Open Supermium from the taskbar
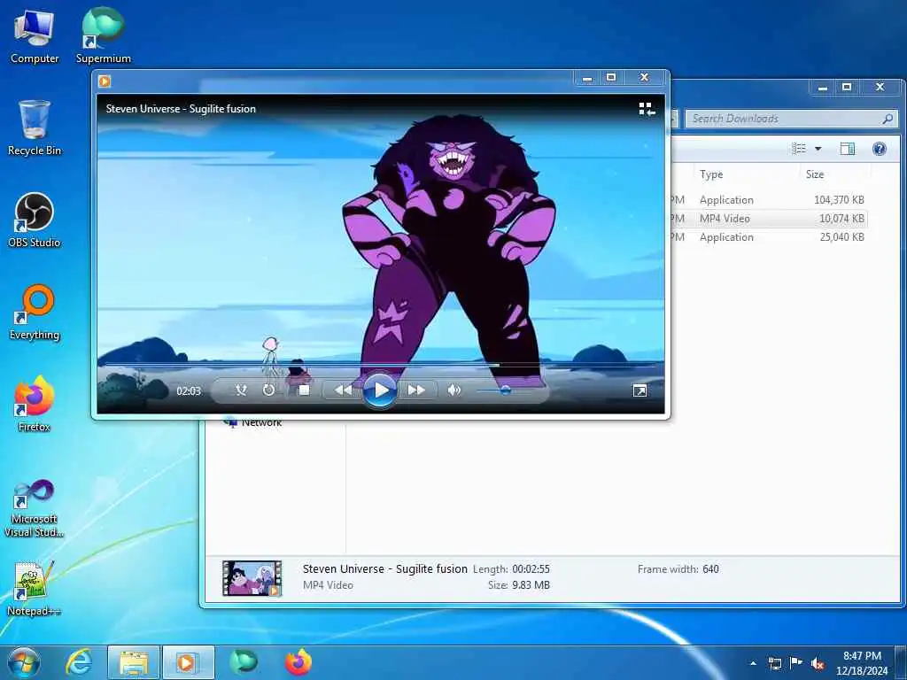Viewport: 907px width, 680px height. tap(243, 662)
